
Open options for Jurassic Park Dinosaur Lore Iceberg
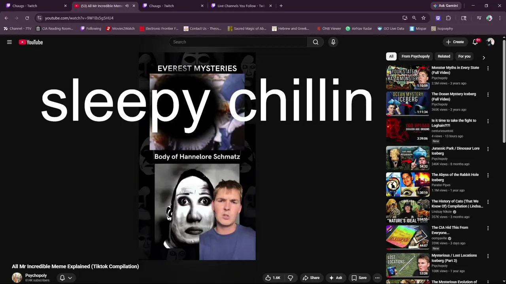(x=488, y=149)
